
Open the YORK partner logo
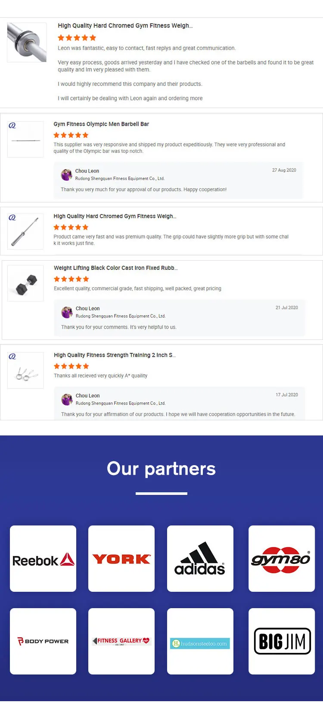pyautogui.click(x=121, y=559)
